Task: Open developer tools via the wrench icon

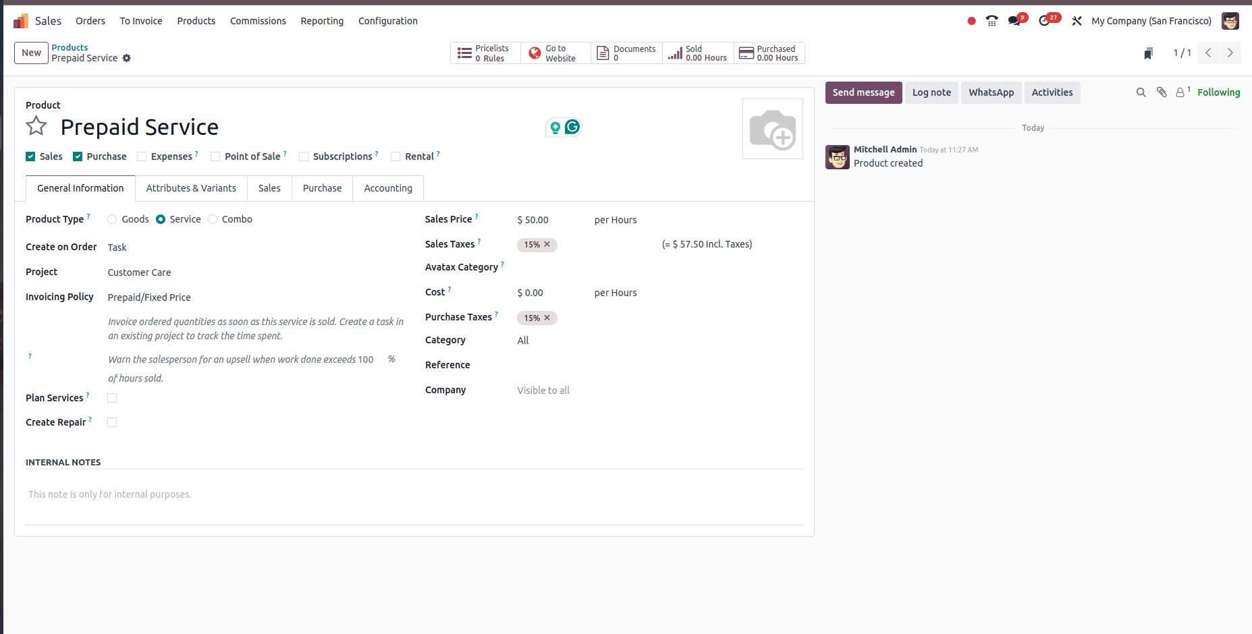Action: (1077, 21)
